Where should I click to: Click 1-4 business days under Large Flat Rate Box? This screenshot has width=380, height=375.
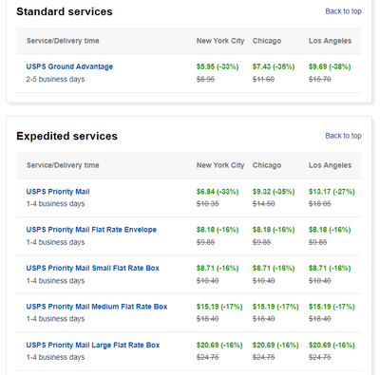[x=55, y=357]
